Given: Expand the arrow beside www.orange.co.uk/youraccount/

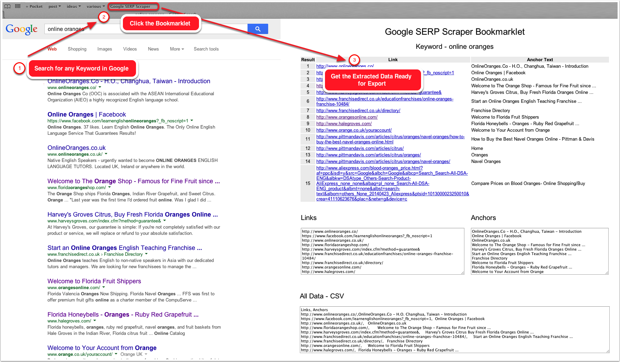Looking at the screenshot, I should [116, 354].
